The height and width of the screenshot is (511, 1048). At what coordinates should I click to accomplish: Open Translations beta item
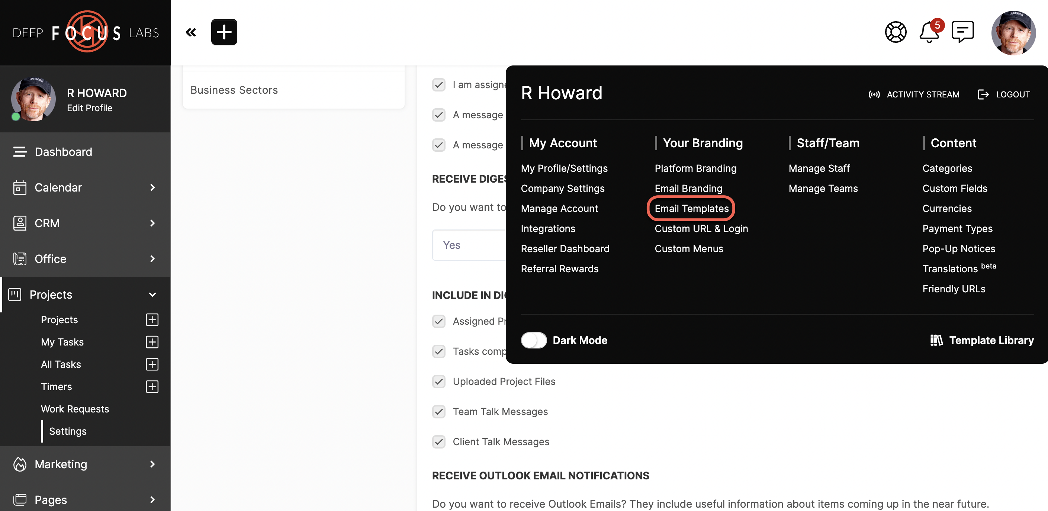coord(959,268)
